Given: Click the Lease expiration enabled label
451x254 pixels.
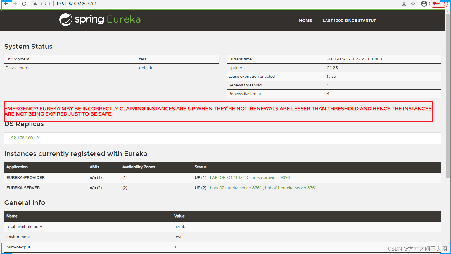Looking at the screenshot, I should click(251, 76).
